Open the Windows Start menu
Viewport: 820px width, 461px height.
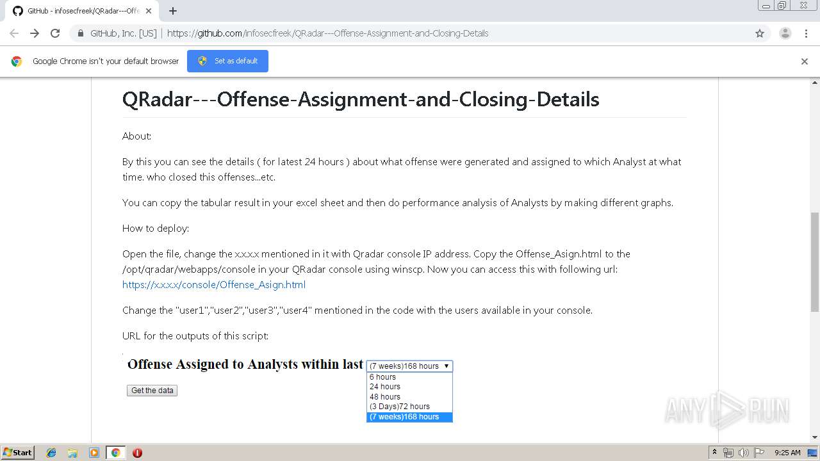pos(18,453)
